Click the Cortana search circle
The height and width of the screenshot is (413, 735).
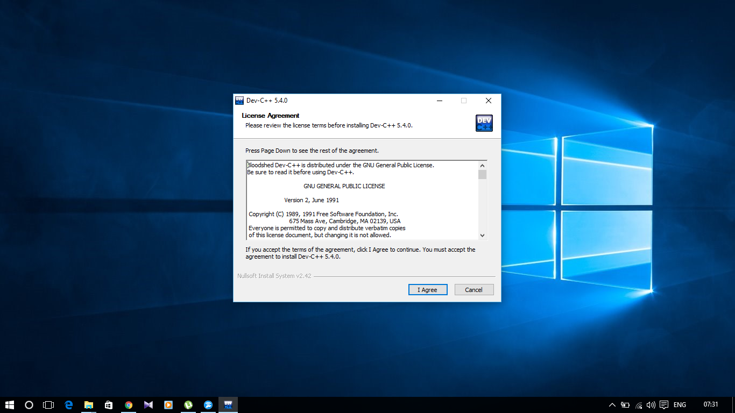tap(29, 405)
